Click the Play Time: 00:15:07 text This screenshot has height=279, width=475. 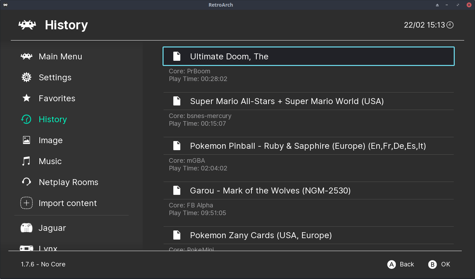[198, 124]
